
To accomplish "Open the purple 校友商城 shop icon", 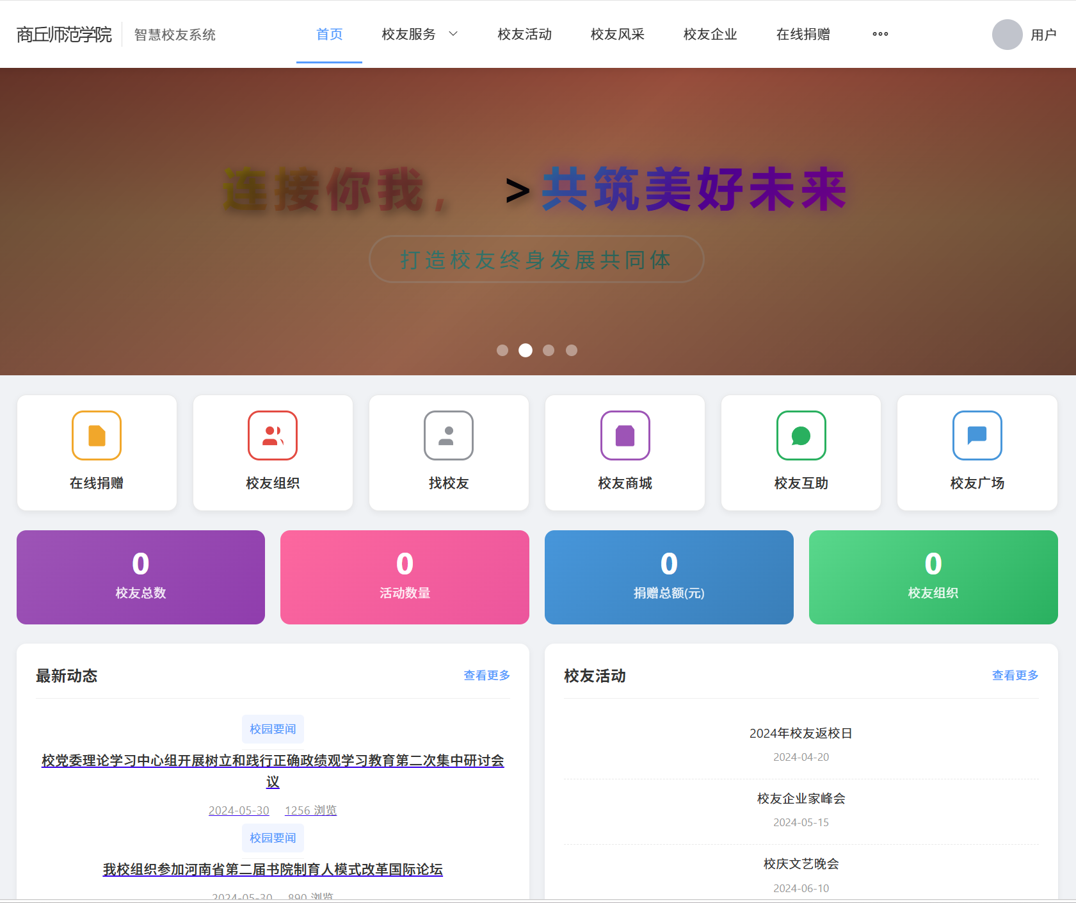I will [625, 435].
